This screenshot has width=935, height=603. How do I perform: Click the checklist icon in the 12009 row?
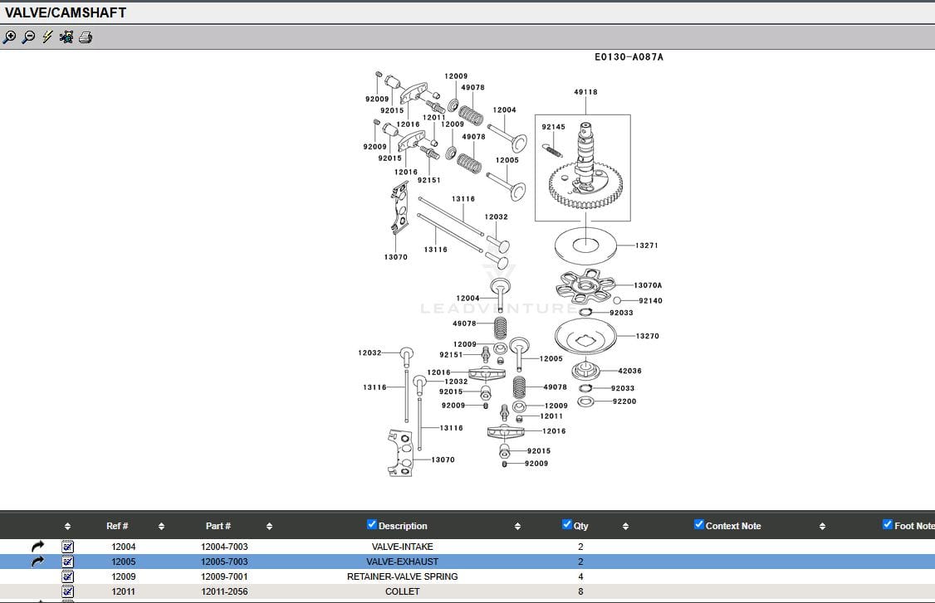(68, 576)
